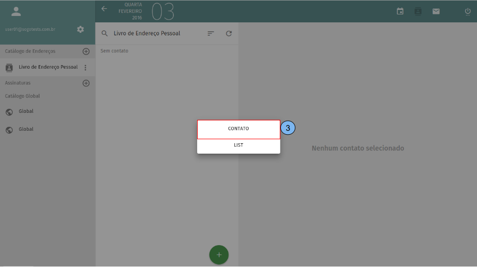Open the first Global catalog
Screen dimensions: 477x267
tap(26, 111)
